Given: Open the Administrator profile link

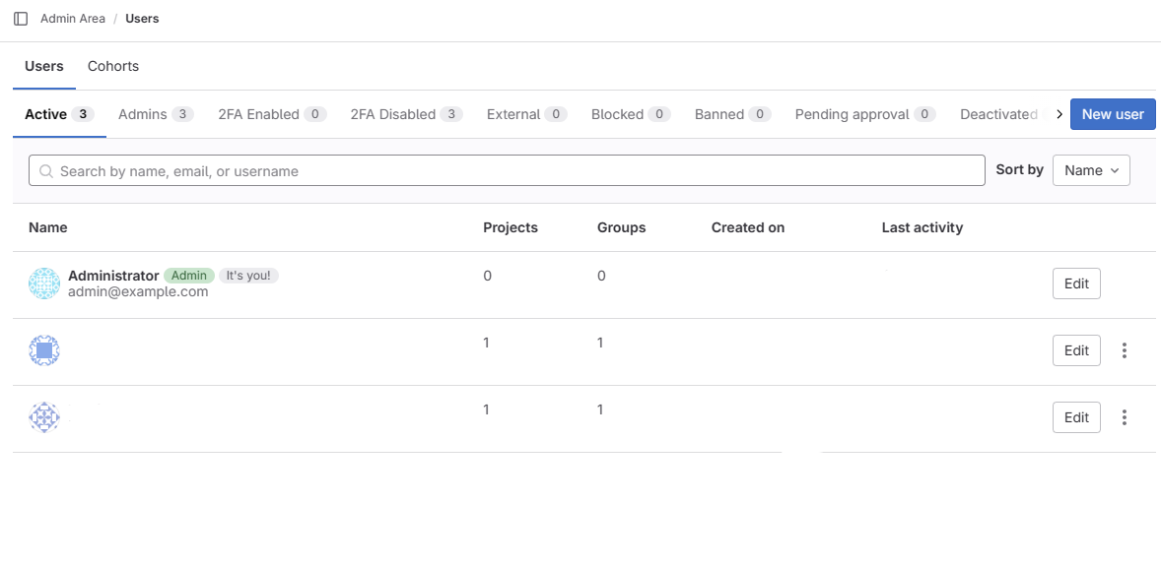Looking at the screenshot, I should pos(113,276).
